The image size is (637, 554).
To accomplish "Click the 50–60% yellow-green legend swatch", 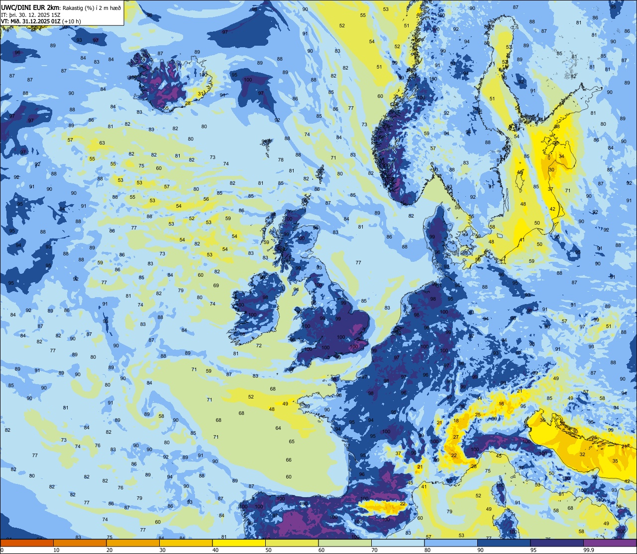I will 292,543.
